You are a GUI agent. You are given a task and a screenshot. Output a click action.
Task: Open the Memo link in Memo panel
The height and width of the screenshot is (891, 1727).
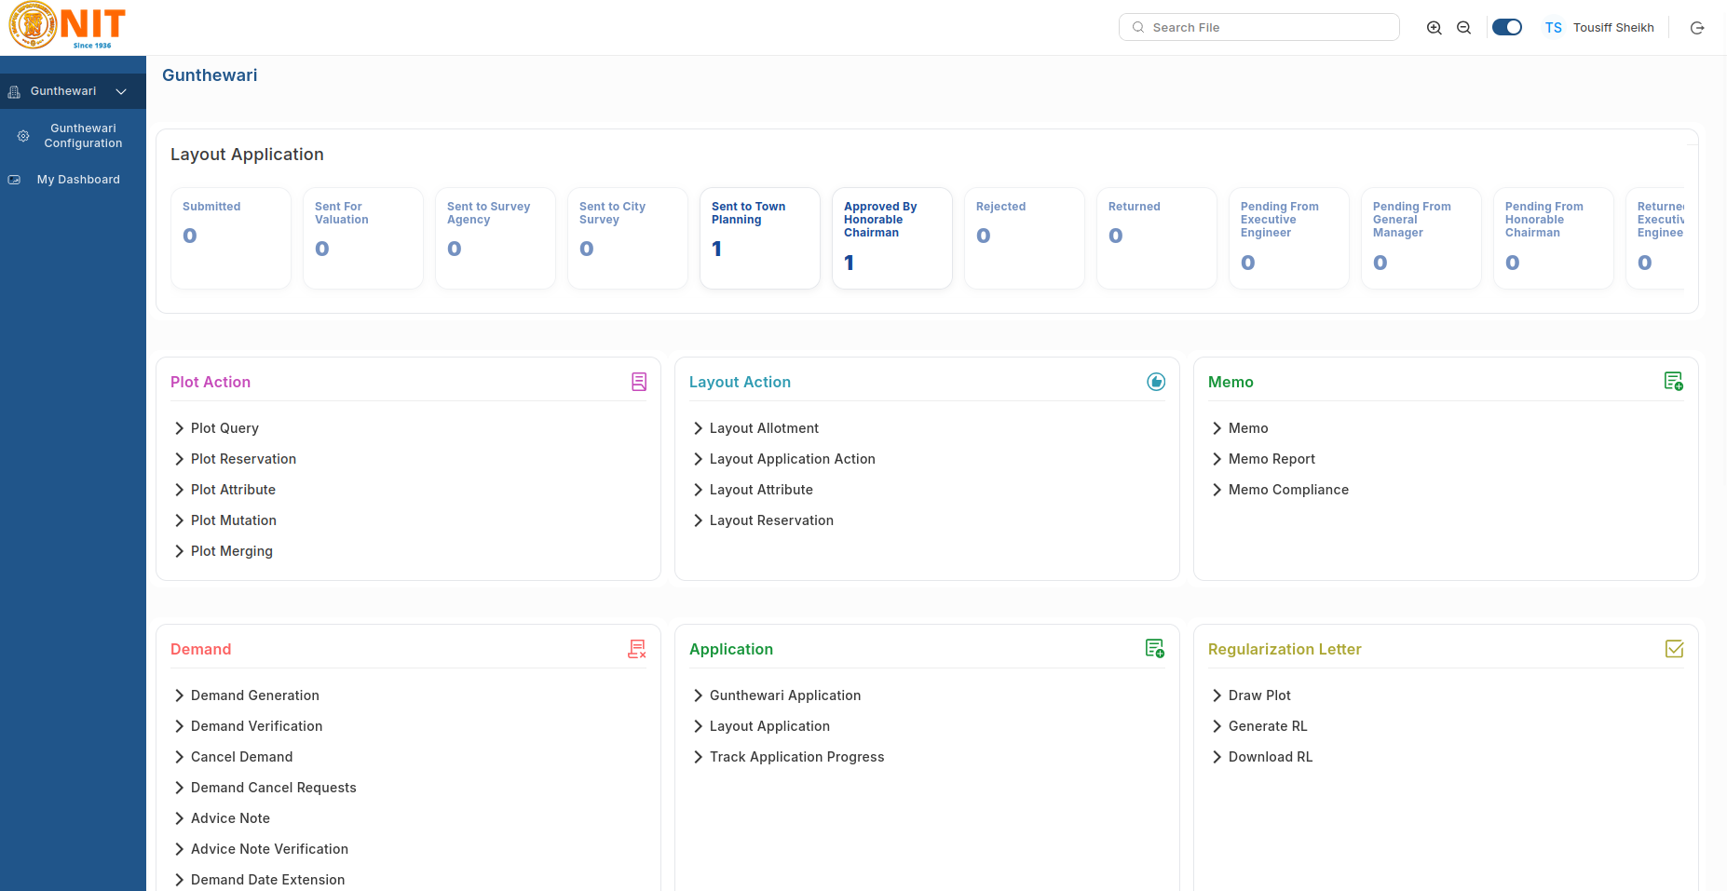pos(1248,428)
